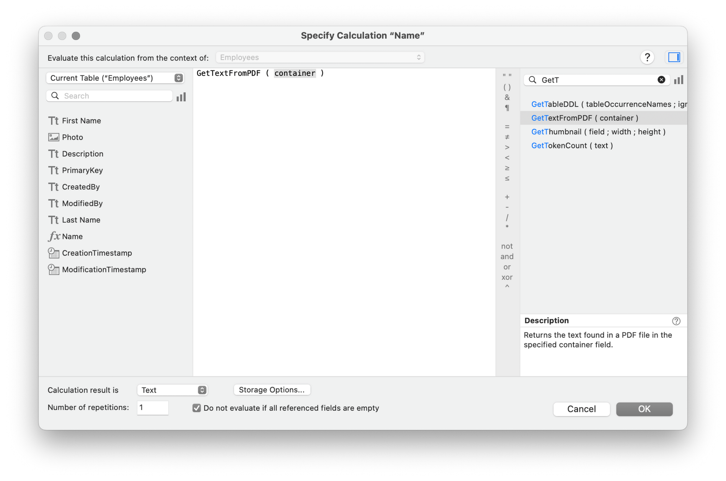Image resolution: width=726 pixels, height=481 pixels.
Task: Insert the less-than operator
Action: point(507,158)
